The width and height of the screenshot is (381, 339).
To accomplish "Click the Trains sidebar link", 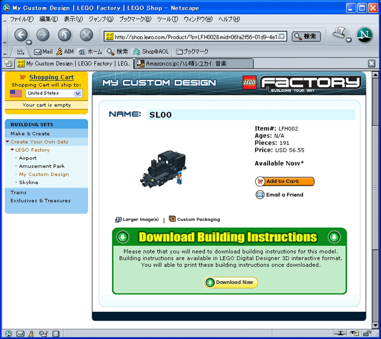I will click(19, 192).
